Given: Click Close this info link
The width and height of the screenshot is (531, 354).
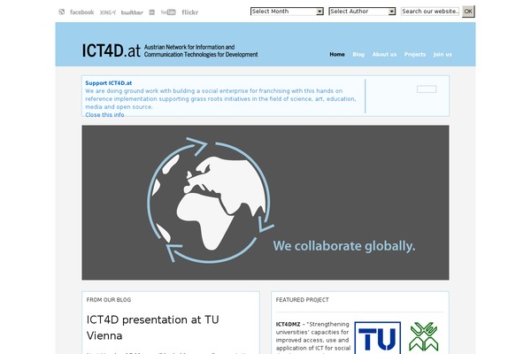Looking at the screenshot, I should point(104,114).
